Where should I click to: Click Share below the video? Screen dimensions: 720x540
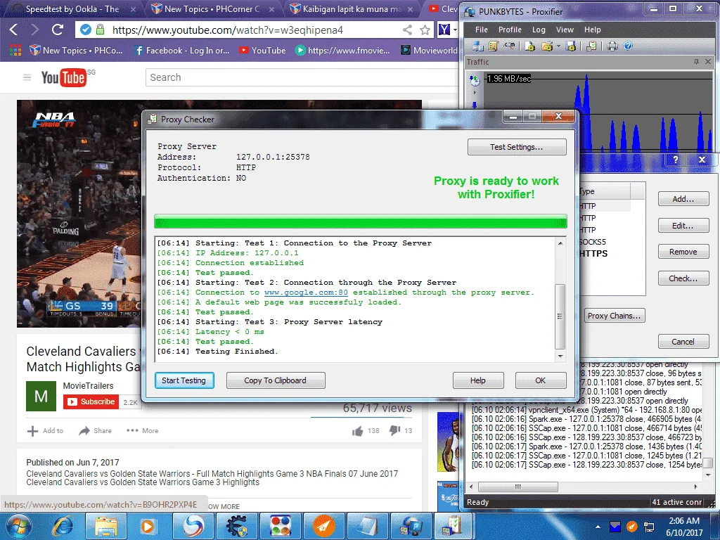[x=95, y=431]
